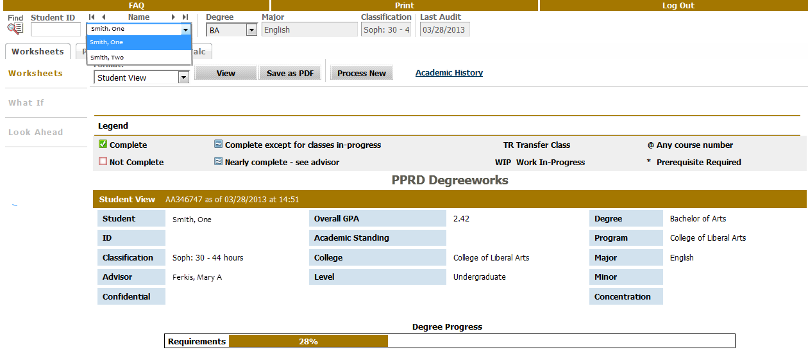Click the Student ID input field
This screenshot has height=361, width=808.
[56, 29]
